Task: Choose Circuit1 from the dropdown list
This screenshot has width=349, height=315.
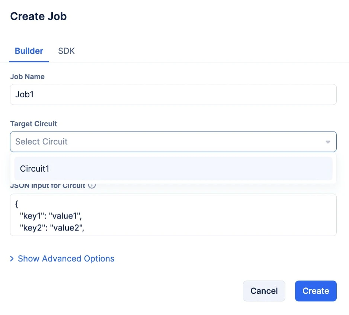Action: point(173,169)
